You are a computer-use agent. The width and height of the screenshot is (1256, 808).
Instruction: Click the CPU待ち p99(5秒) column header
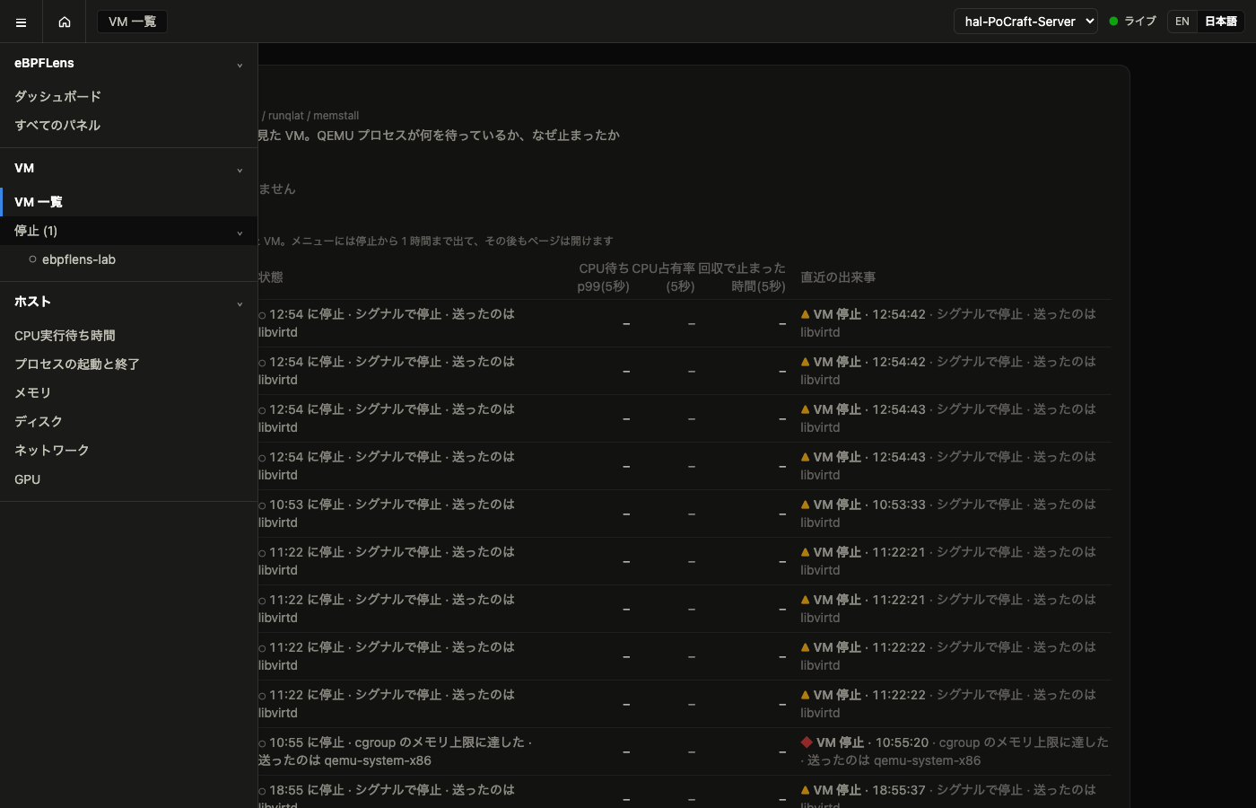604,277
